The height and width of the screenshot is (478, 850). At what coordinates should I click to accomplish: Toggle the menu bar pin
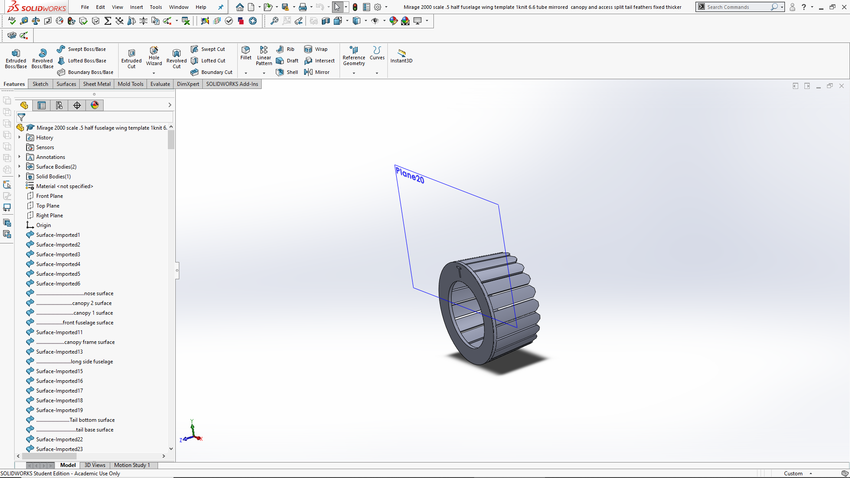pos(220,7)
